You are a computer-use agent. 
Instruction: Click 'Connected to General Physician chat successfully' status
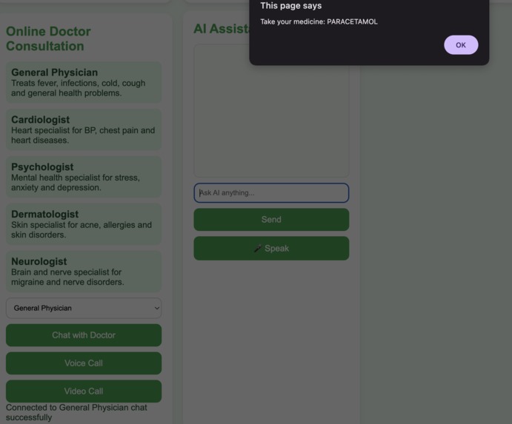[76, 412]
